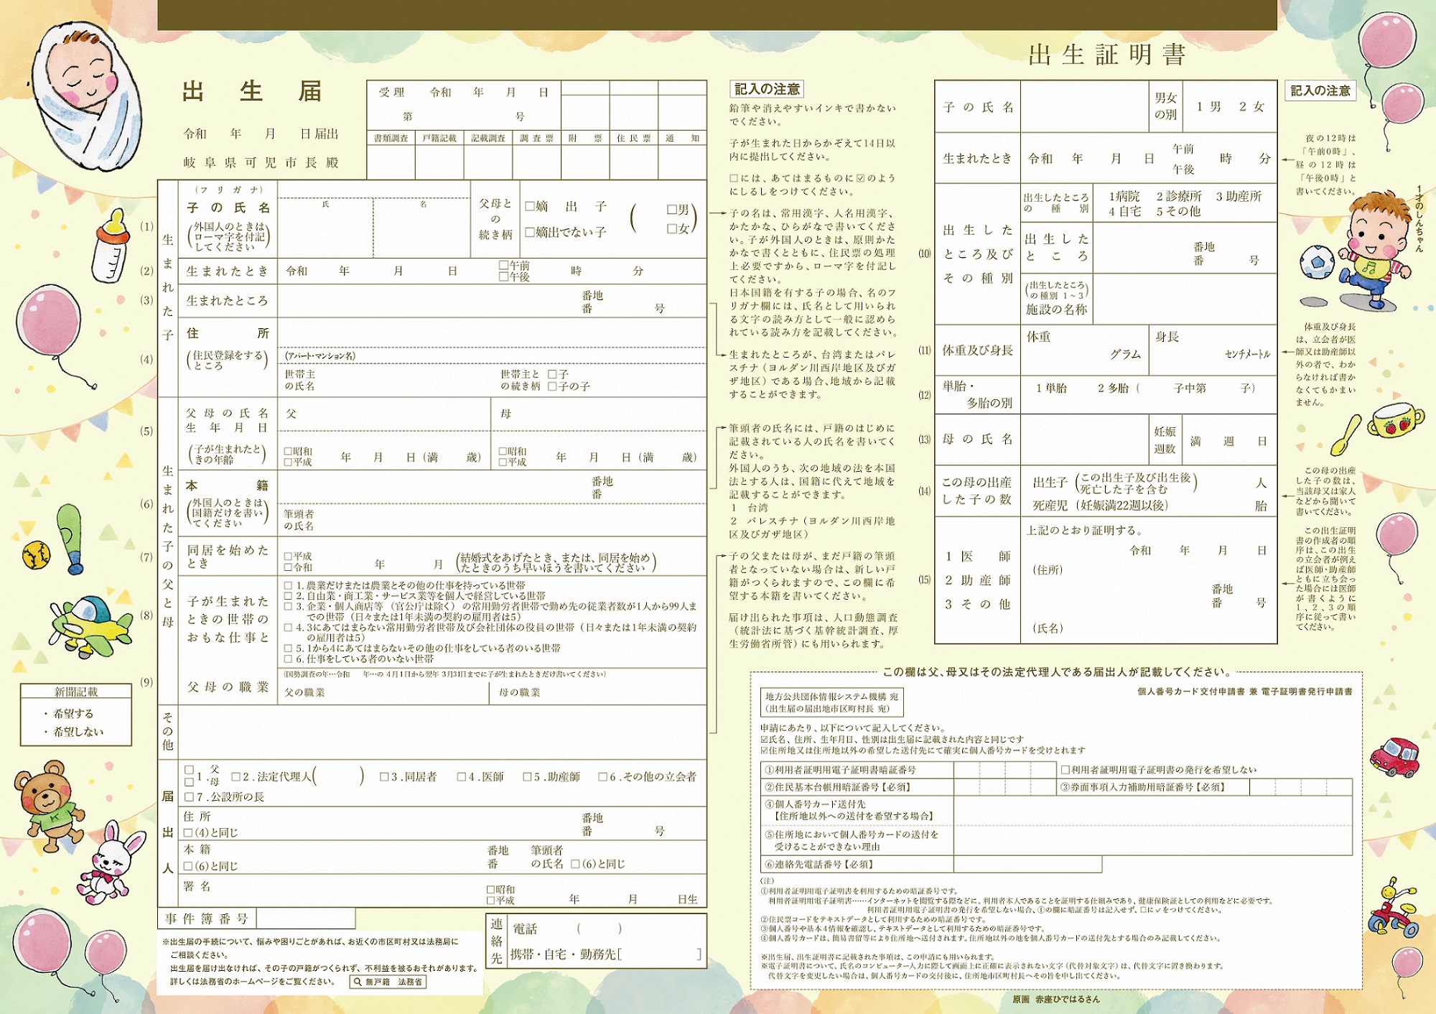Click the magnifier icon beside 無戸籍 法務省
Viewport: 1436px width, 1014px height.
[357, 982]
